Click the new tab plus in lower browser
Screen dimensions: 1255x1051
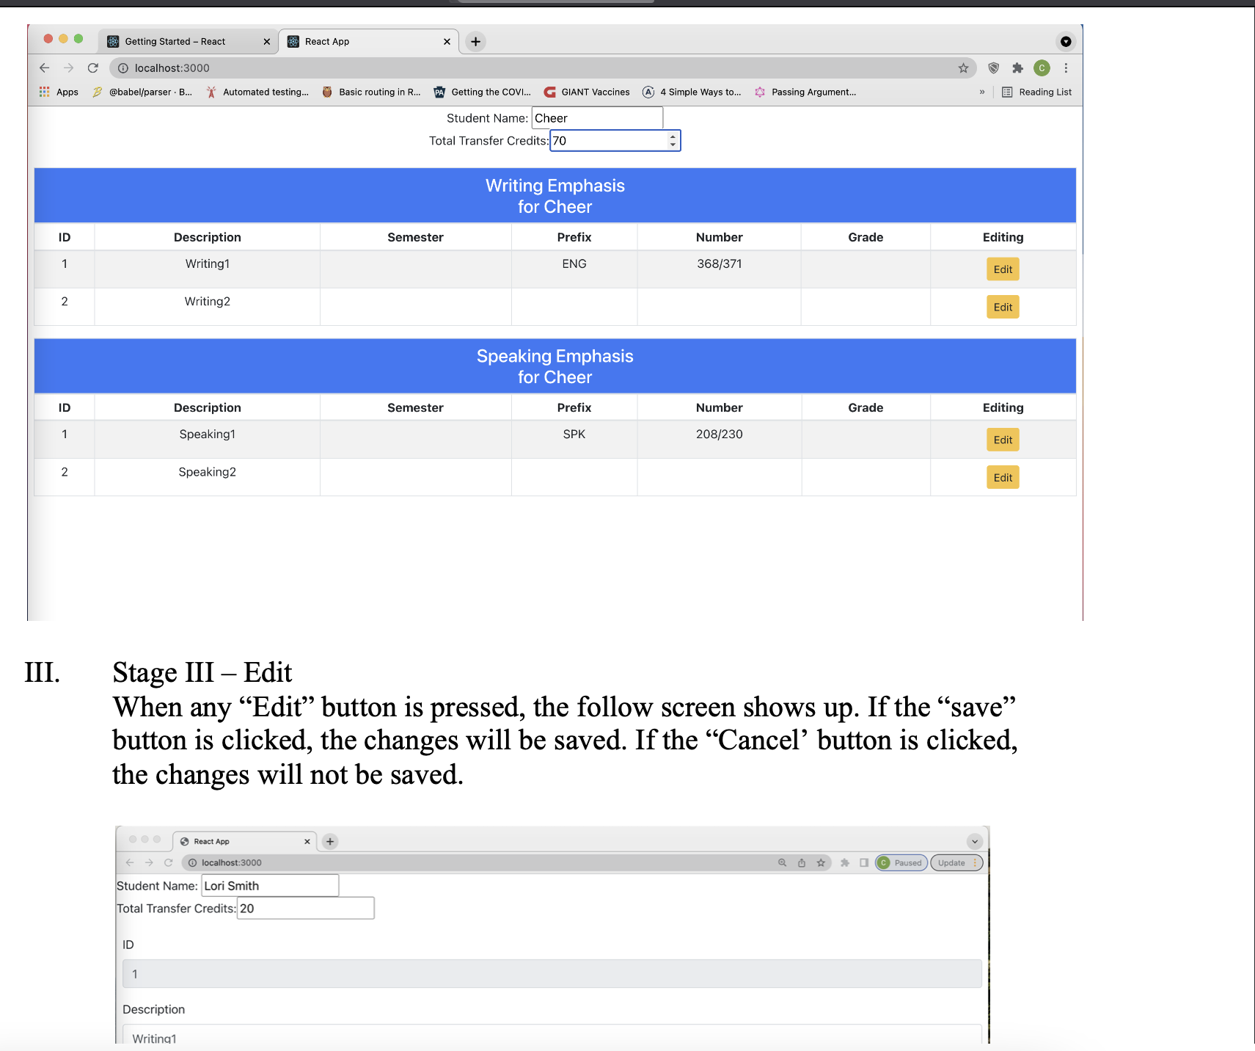coord(330,842)
